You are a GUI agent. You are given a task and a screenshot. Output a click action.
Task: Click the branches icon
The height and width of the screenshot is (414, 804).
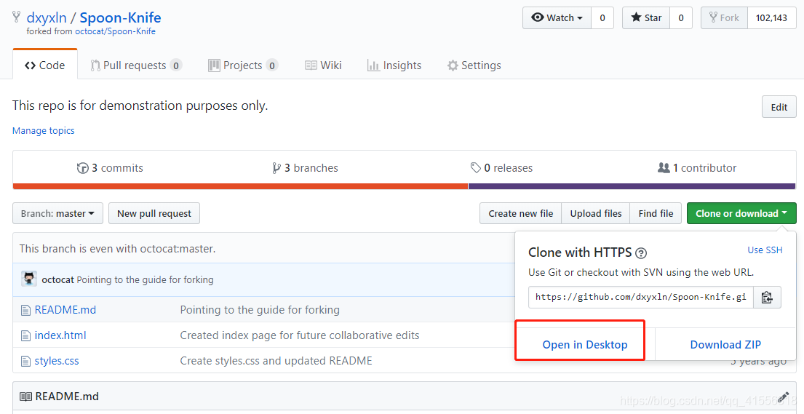276,168
